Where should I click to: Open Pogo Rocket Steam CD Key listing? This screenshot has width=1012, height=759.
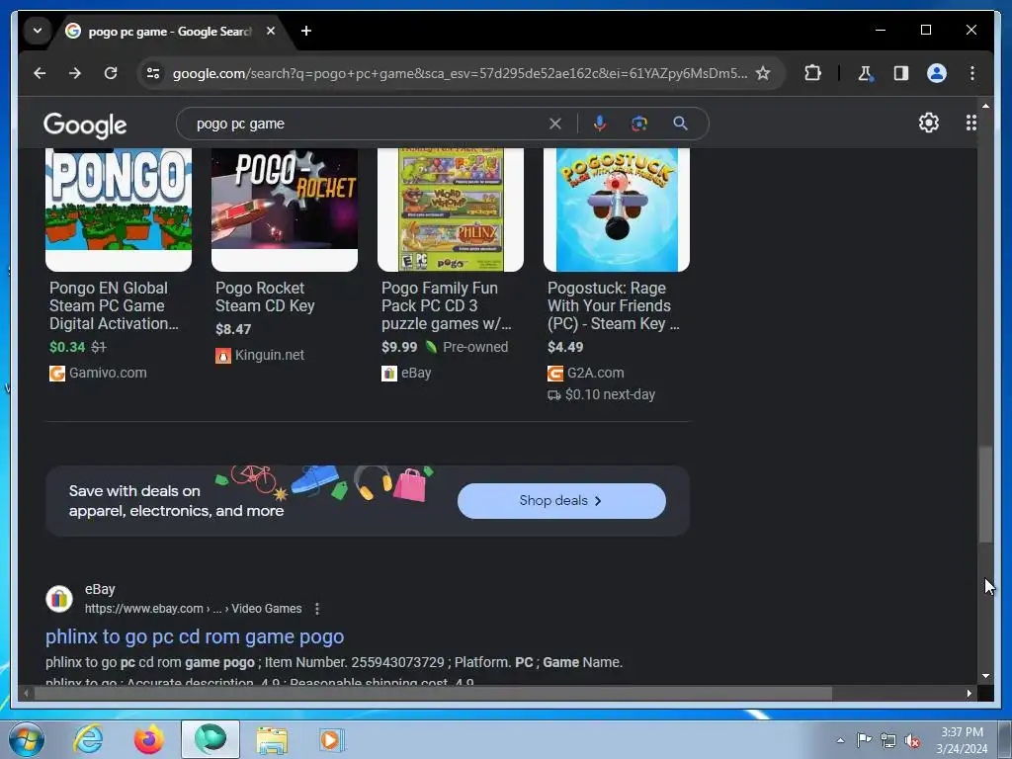coord(265,296)
